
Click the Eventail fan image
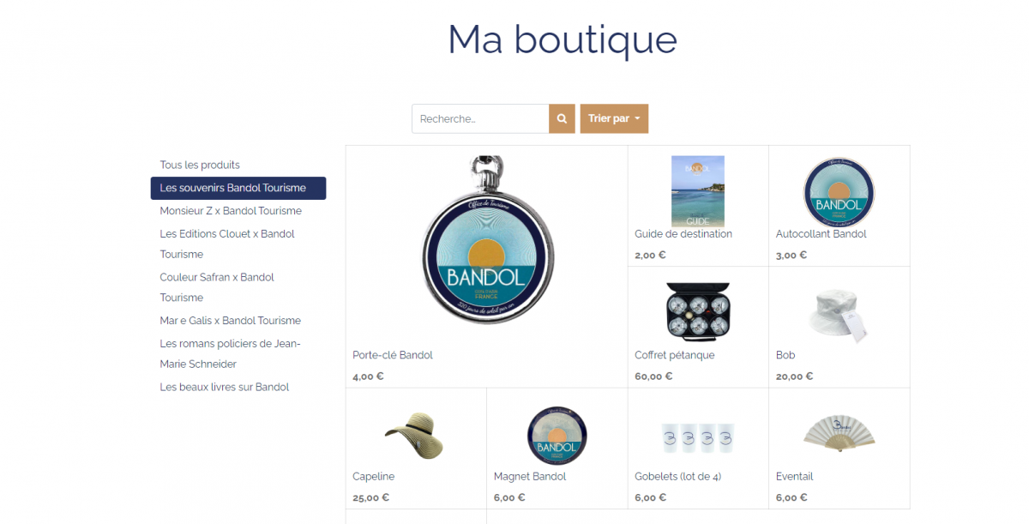[x=839, y=433]
